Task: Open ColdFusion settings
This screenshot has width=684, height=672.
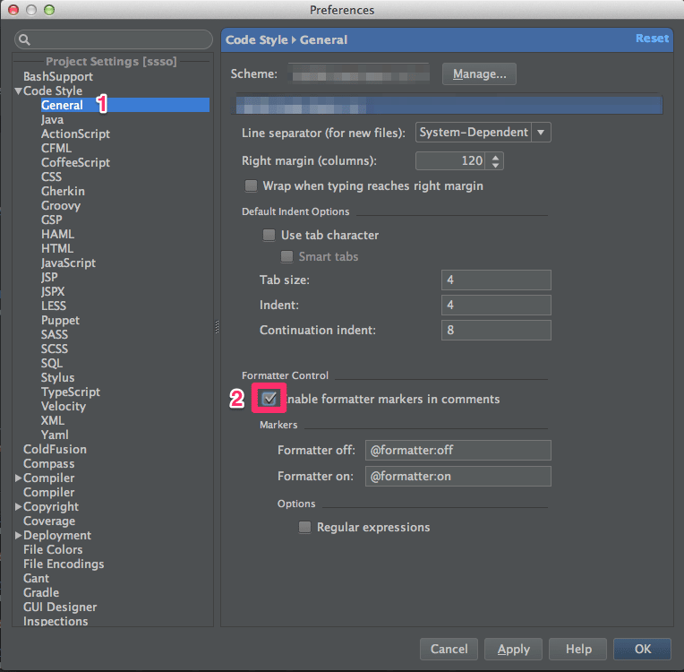Action: pos(55,449)
